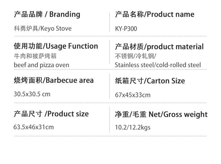The width and height of the screenshot is (221, 164).
Task: Select the '10.2/12.2kgs' weight value
Action: [133, 128]
